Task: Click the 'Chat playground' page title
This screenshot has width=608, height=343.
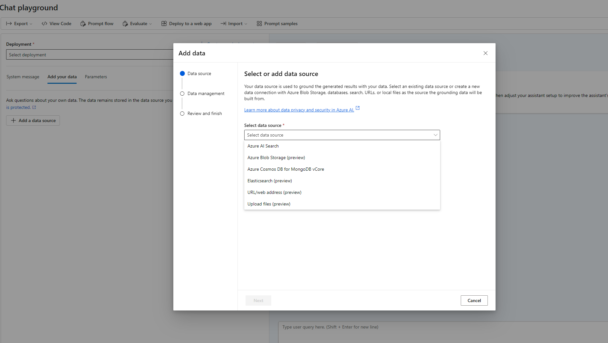Action: coord(29,8)
